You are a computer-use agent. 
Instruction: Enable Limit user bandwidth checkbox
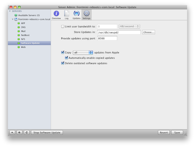tap(63, 26)
